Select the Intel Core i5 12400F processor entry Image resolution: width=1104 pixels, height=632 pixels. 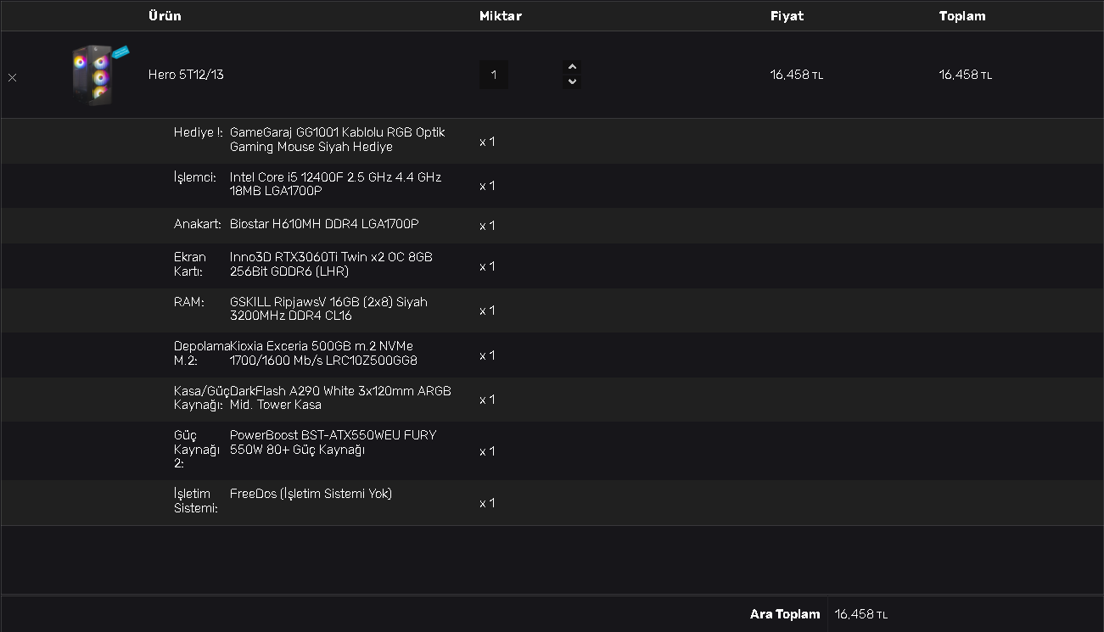coord(335,184)
